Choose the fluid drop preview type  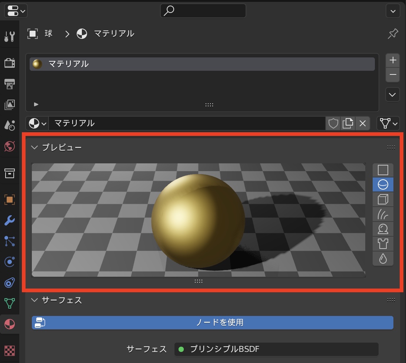[383, 259]
